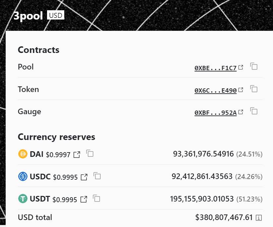Open USDC external link icon
273x227 pixels.
coord(84,177)
